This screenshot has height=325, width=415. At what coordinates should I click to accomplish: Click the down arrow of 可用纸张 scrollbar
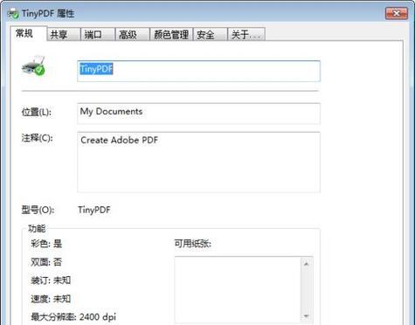point(306,316)
